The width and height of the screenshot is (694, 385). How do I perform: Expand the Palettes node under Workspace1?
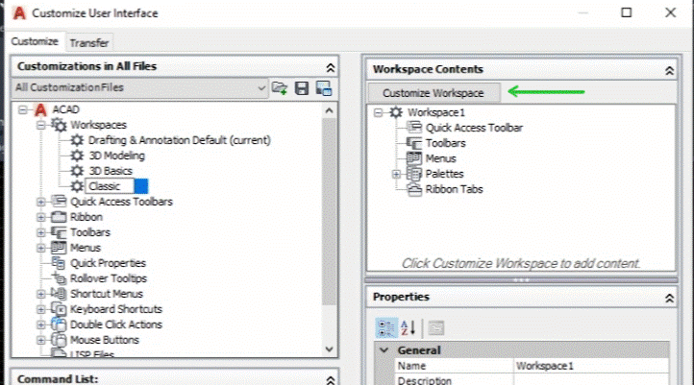coord(396,174)
